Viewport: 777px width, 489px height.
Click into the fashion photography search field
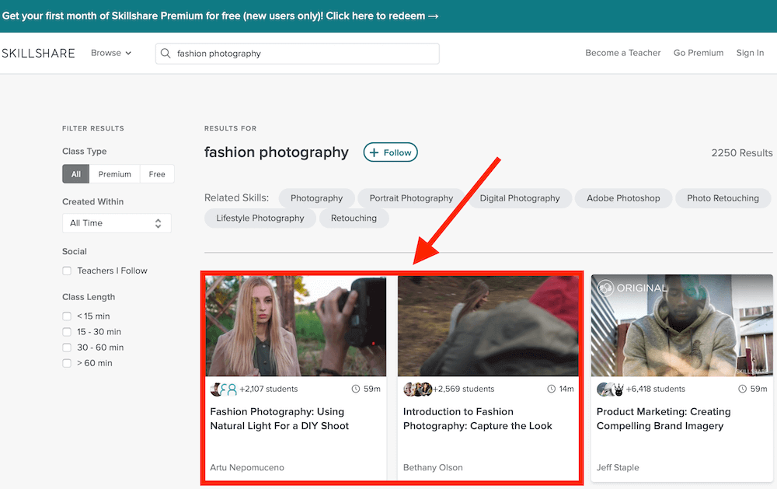tap(303, 54)
